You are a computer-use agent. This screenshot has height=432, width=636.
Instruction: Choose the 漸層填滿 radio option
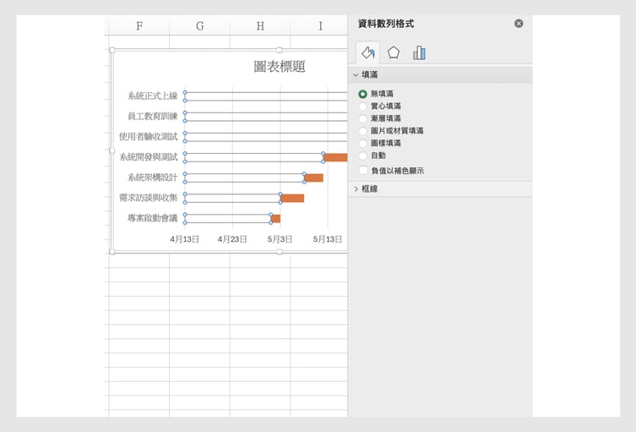tap(362, 119)
